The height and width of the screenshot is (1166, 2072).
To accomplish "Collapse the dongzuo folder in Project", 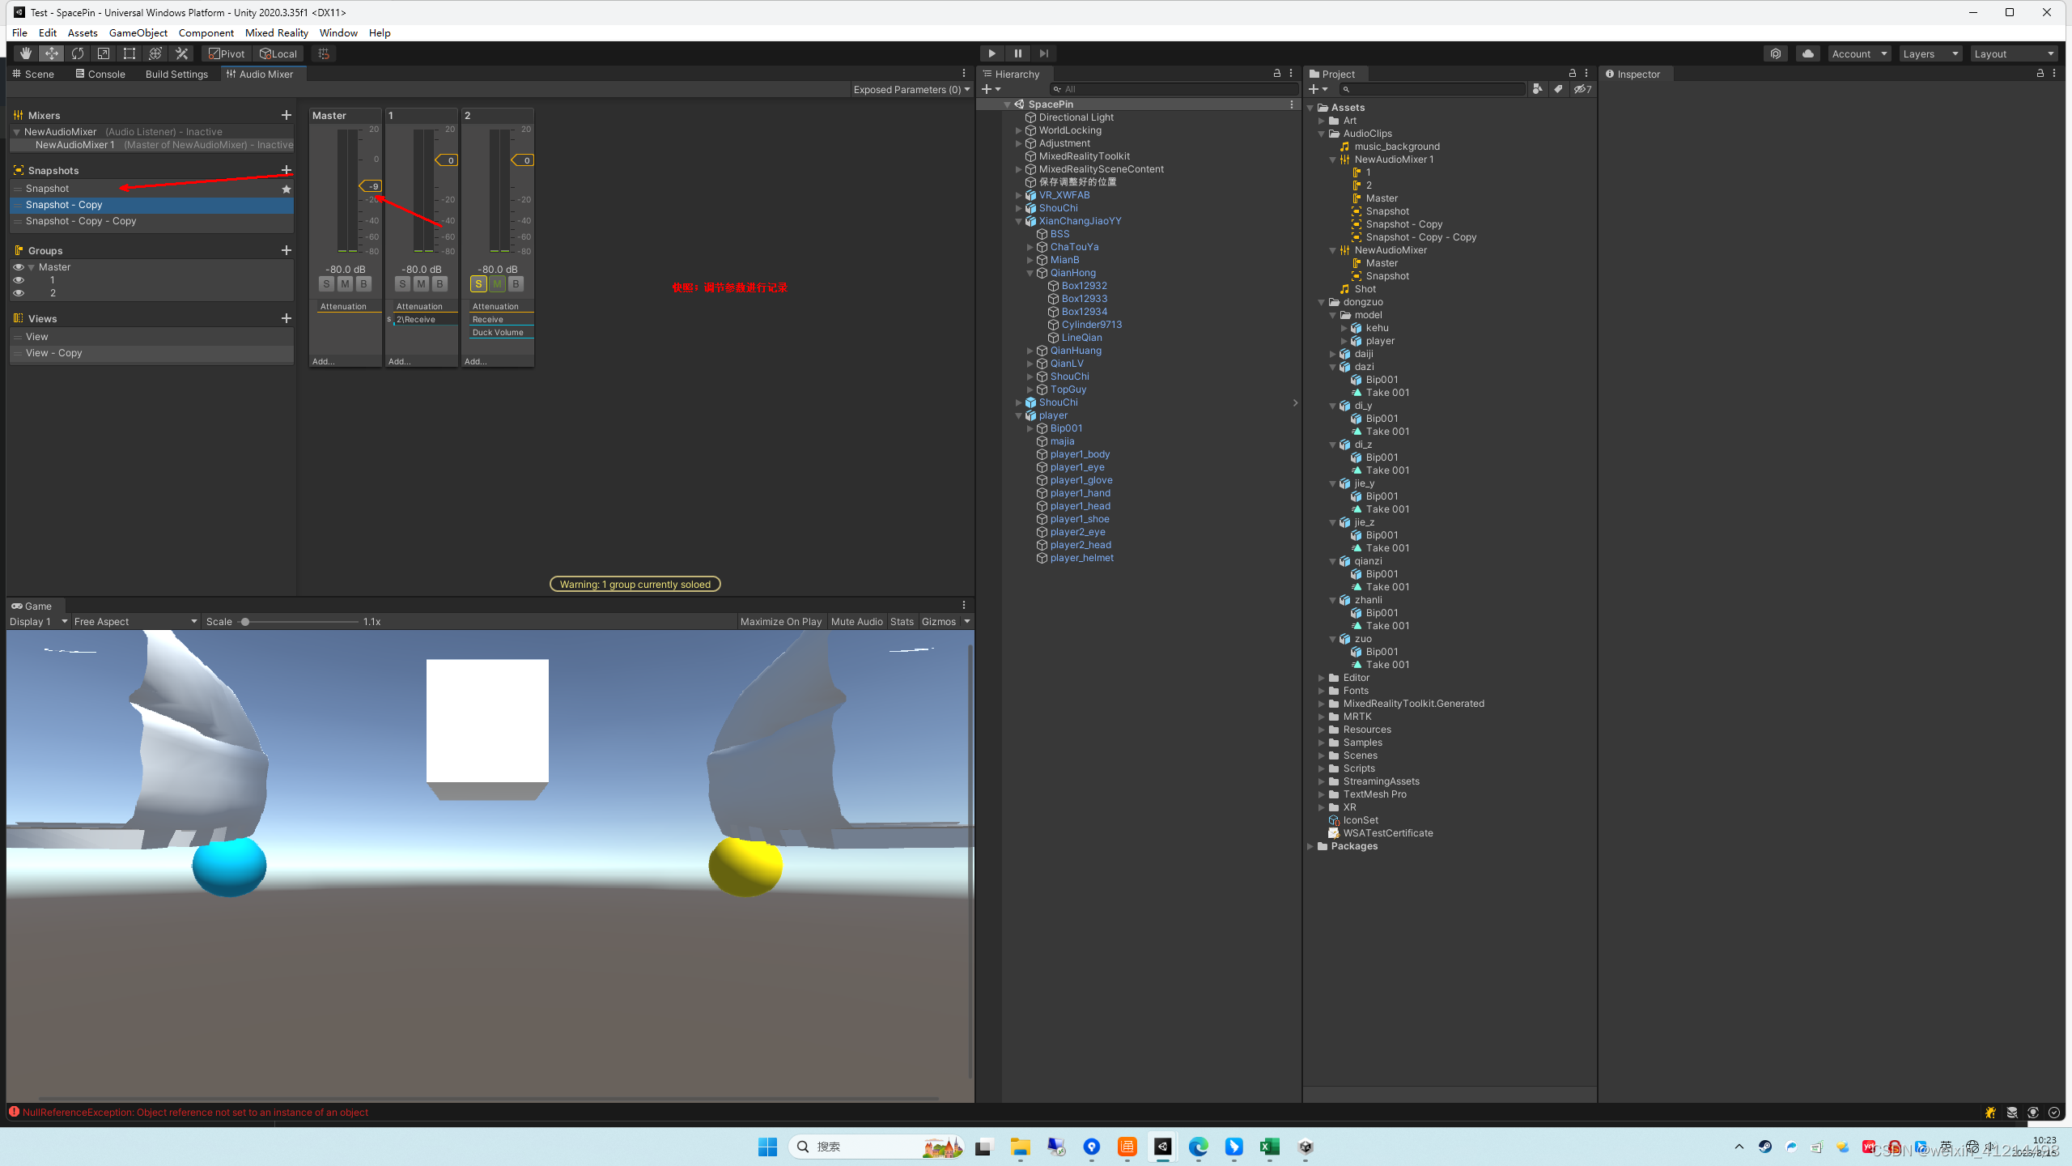I will tap(1323, 301).
